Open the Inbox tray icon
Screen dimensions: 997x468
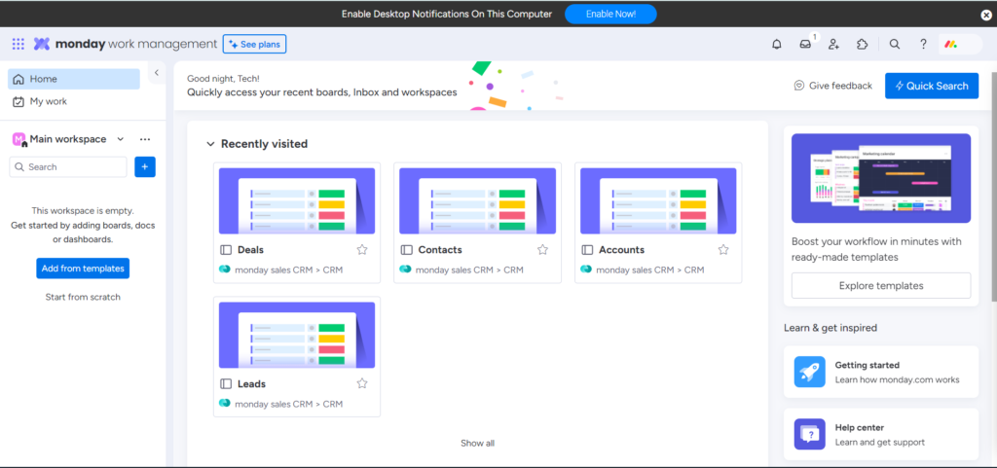pos(805,44)
